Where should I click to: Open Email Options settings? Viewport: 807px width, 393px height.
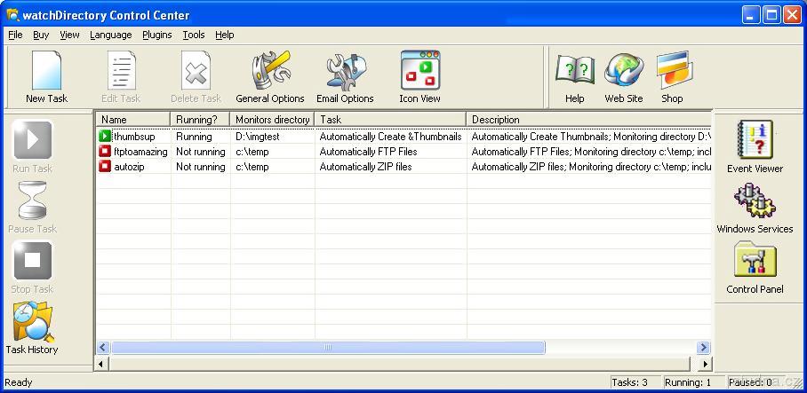345,76
